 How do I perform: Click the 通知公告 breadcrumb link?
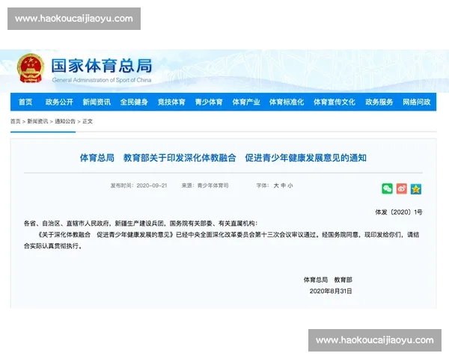click(65, 121)
